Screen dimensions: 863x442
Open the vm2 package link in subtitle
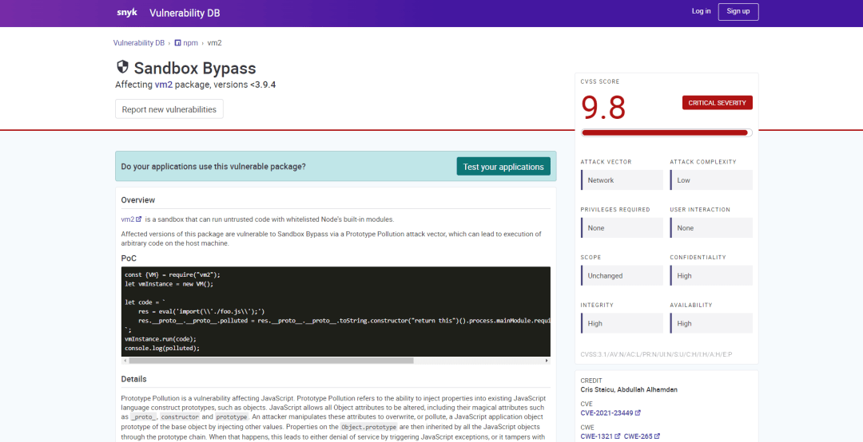click(164, 85)
